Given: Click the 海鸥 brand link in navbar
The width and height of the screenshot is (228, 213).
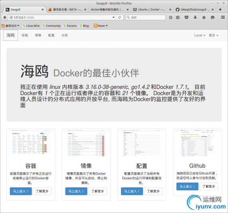Looking at the screenshot, I should [x=10, y=35].
